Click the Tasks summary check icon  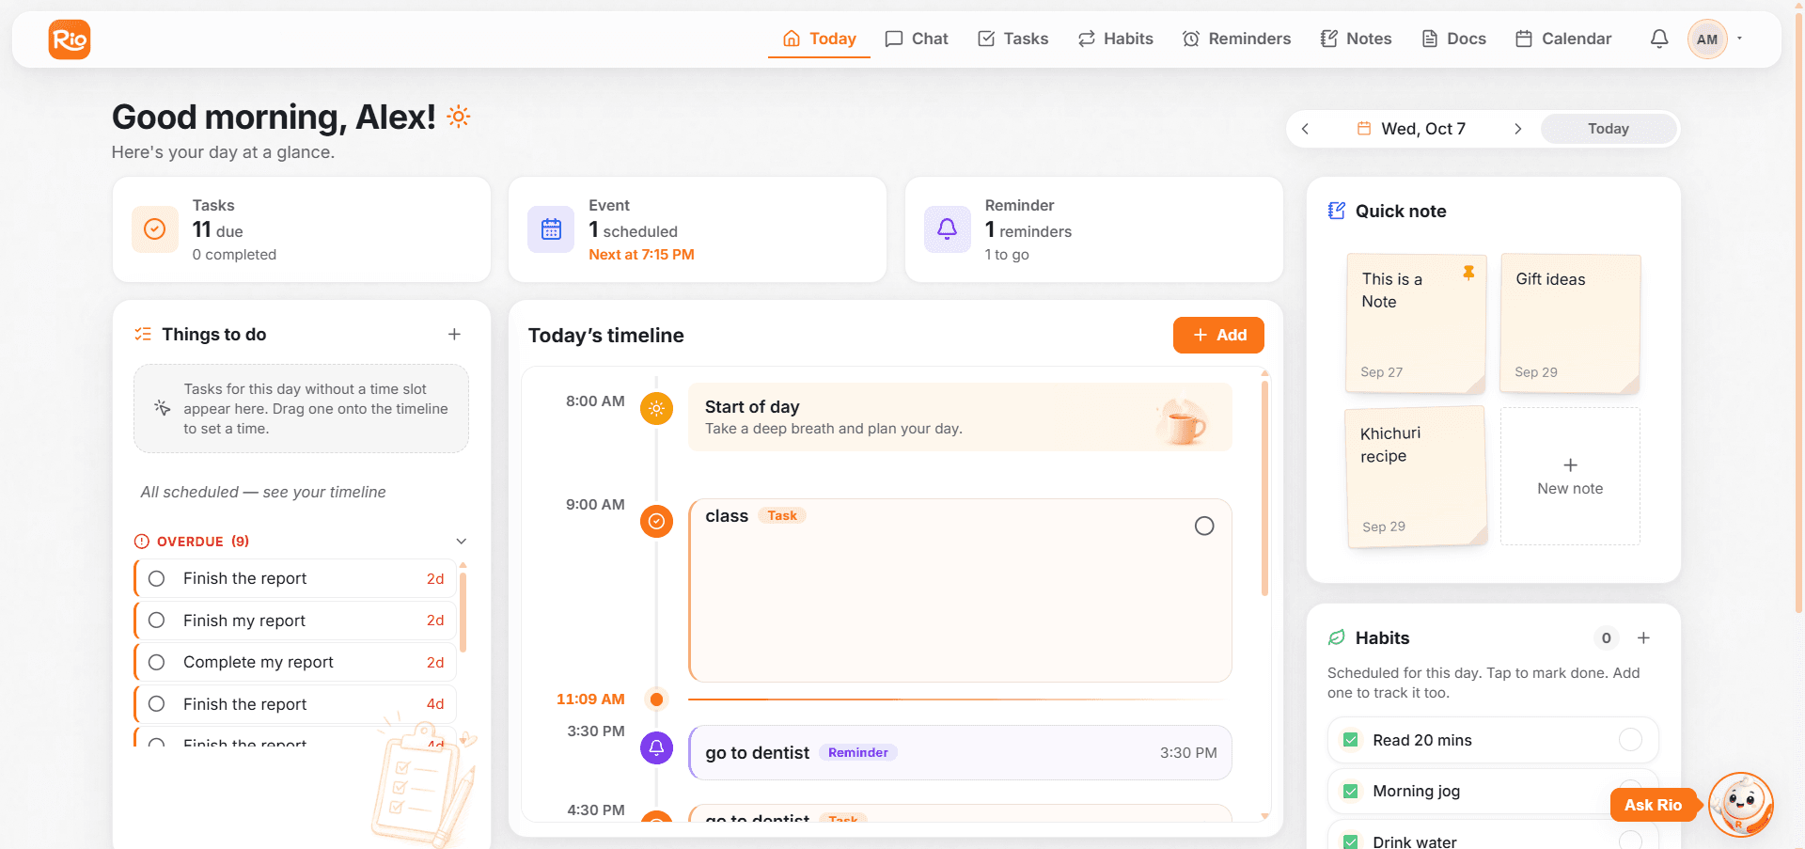coord(155,229)
